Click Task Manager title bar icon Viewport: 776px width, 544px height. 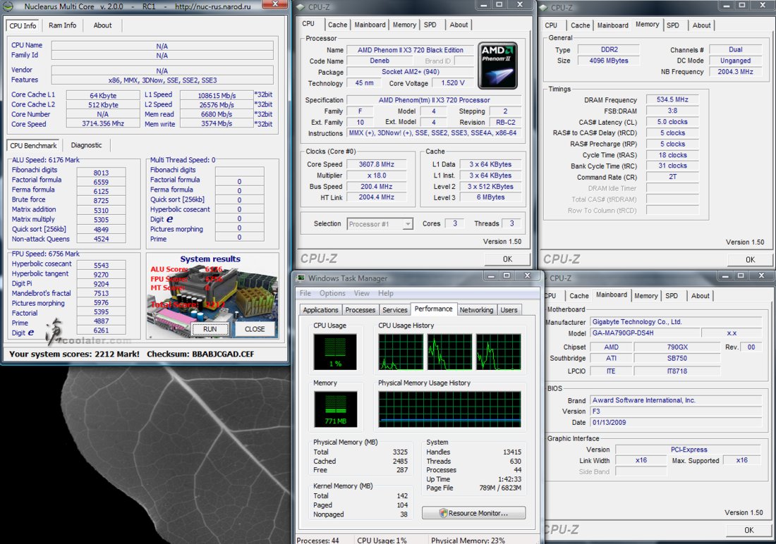pyautogui.click(x=300, y=278)
